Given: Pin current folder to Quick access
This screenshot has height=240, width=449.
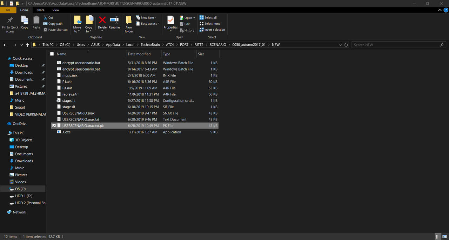Looking at the screenshot, I should (10, 23).
